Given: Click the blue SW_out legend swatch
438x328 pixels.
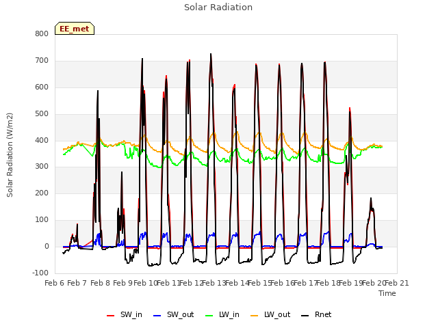Looking at the screenshot, I should 157,316.
